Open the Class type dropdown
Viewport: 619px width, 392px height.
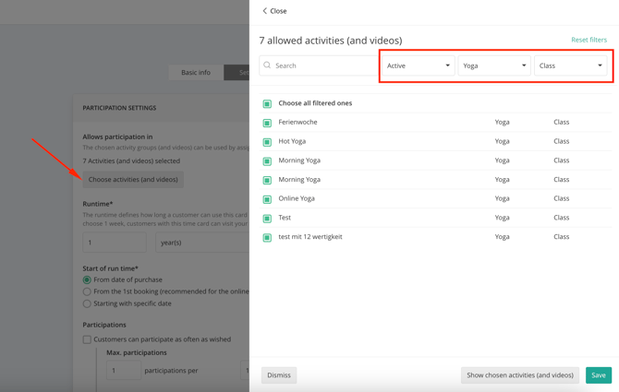[570, 65]
